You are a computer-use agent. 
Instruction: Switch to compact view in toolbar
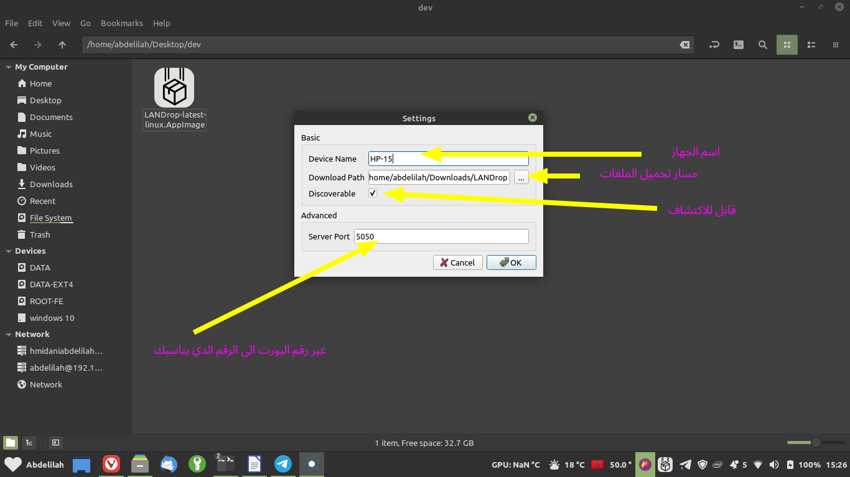[835, 45]
